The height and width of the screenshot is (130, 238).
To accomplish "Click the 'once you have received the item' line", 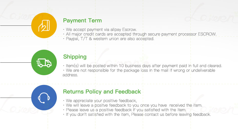I will pos(133,105).
